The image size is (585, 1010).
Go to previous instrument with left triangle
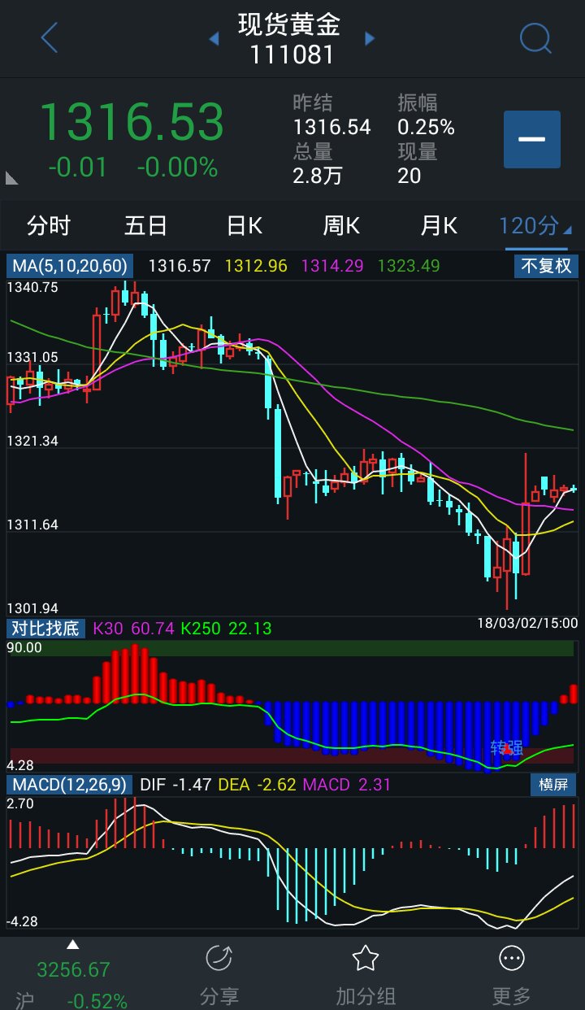214,38
